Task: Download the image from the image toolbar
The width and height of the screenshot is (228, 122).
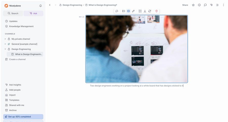Action: [x=145, y=11]
